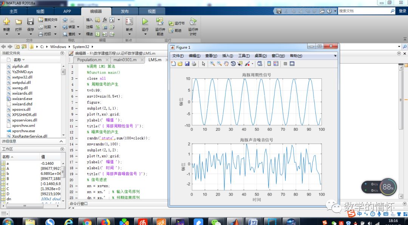Select variable dn in the Workspace
This screenshot has width=408, height=225.
9,199
